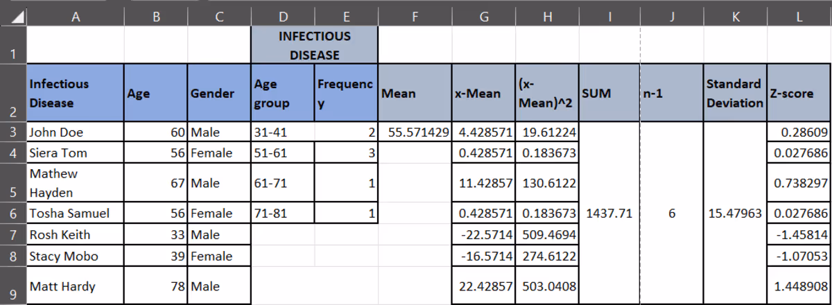
Task: Select row 3 header
Action: click(13, 131)
